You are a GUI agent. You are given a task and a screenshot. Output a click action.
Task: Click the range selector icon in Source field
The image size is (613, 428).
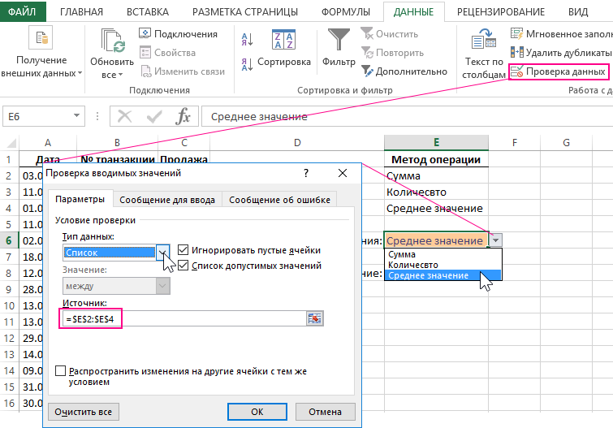pyautogui.click(x=315, y=319)
